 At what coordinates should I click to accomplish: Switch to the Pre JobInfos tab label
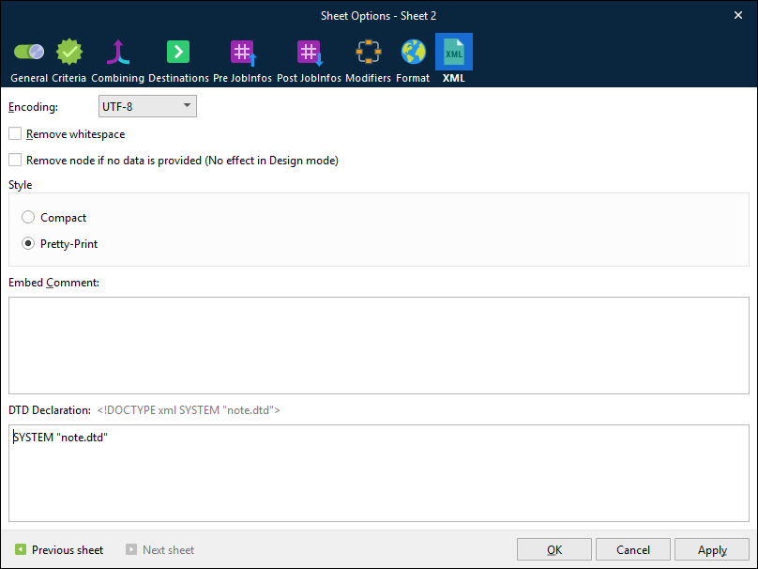coord(243,78)
